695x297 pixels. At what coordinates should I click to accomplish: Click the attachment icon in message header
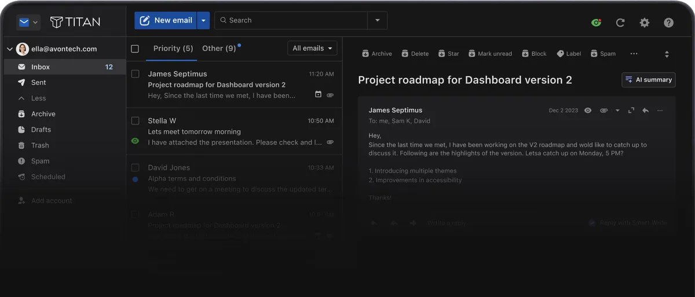click(604, 110)
